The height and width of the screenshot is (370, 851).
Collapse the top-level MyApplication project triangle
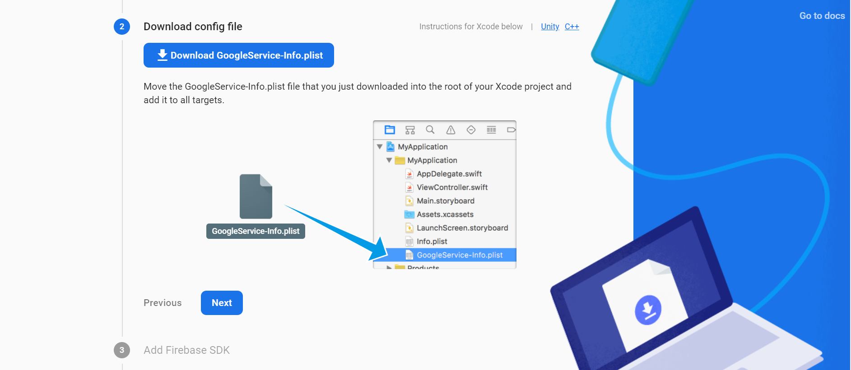[x=380, y=147]
